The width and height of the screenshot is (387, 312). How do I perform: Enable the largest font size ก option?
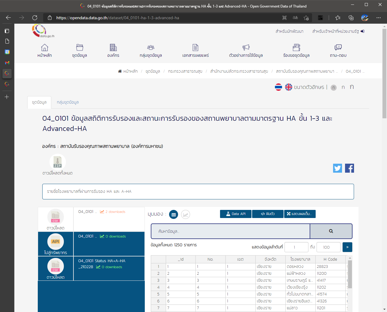click(x=351, y=87)
